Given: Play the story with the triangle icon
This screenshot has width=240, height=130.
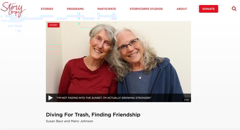Looking at the screenshot, I should (x=51, y=98).
